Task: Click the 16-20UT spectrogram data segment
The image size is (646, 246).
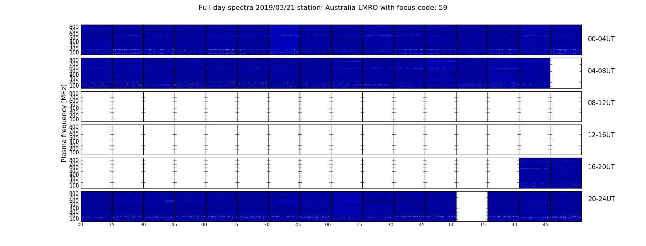Action: pyautogui.click(x=550, y=173)
